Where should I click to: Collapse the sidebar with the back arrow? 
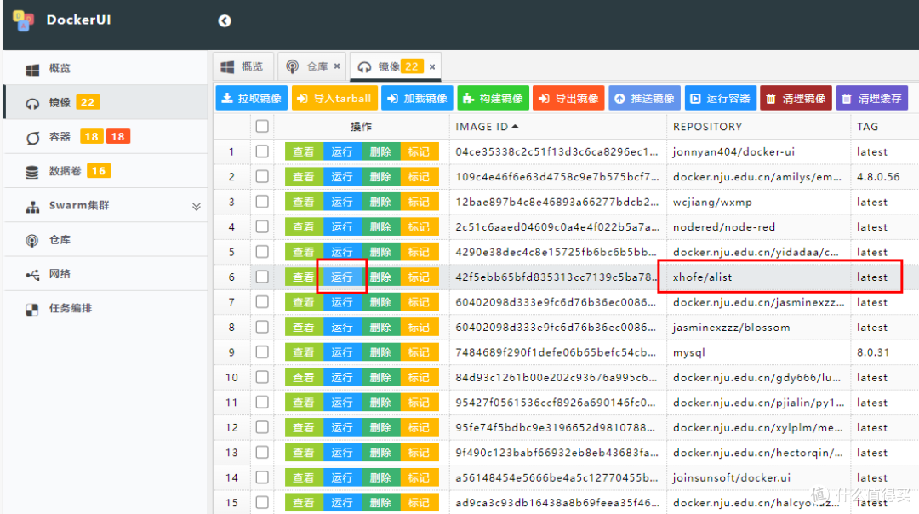pyautogui.click(x=224, y=20)
